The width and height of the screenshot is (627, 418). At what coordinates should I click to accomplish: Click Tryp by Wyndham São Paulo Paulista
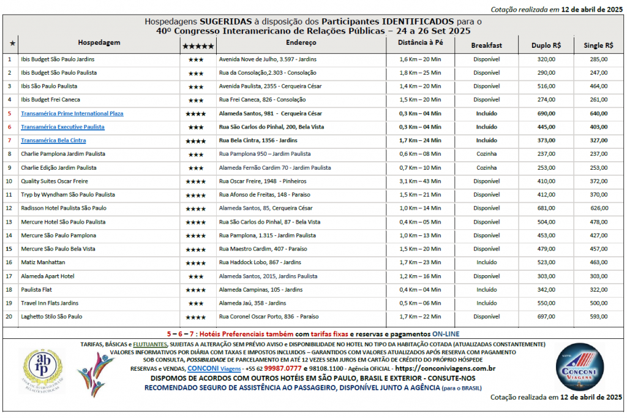(x=68, y=194)
